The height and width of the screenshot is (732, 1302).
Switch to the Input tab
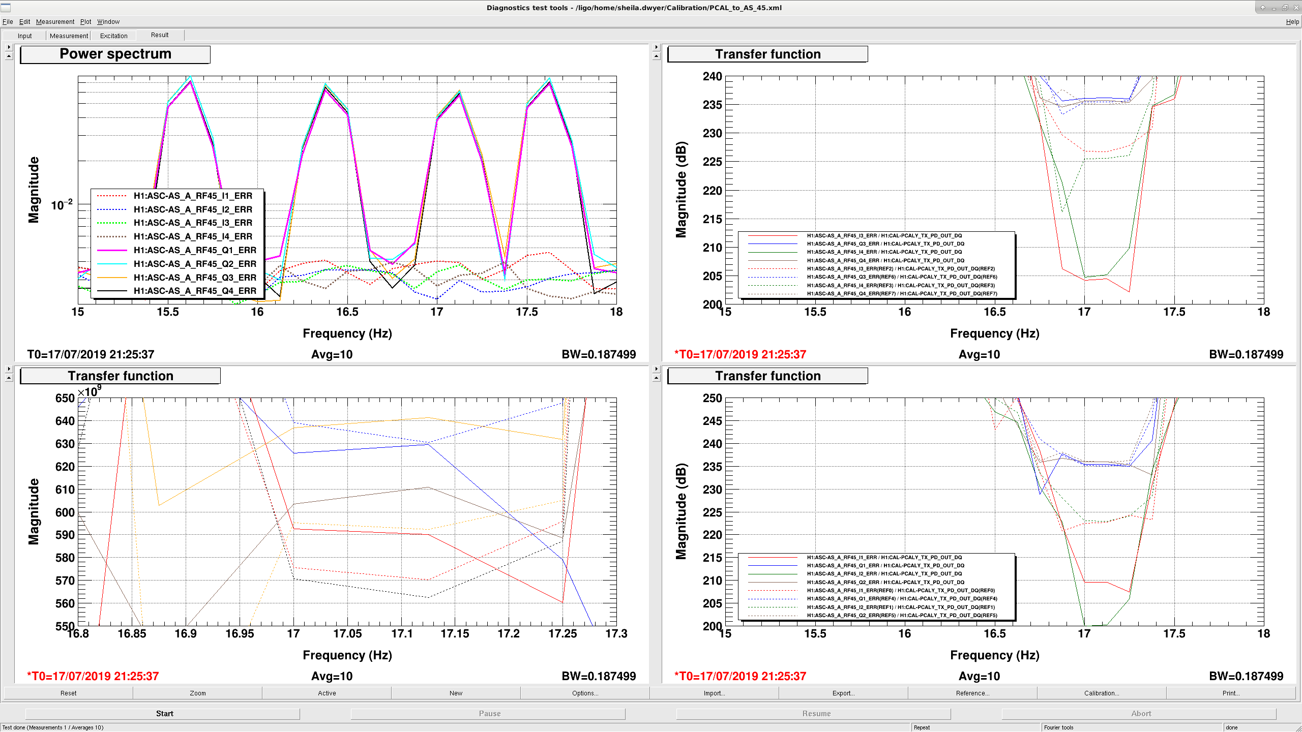click(24, 36)
